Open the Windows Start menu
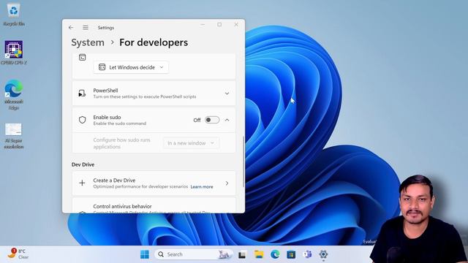The image size is (468, 263). (x=145, y=254)
